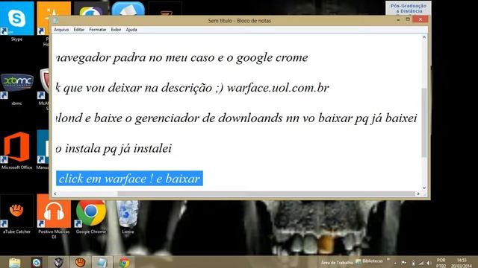The image size is (478, 268).
Task: Click the Área de Trabalho taskbar toolbar
Action: coord(337,262)
